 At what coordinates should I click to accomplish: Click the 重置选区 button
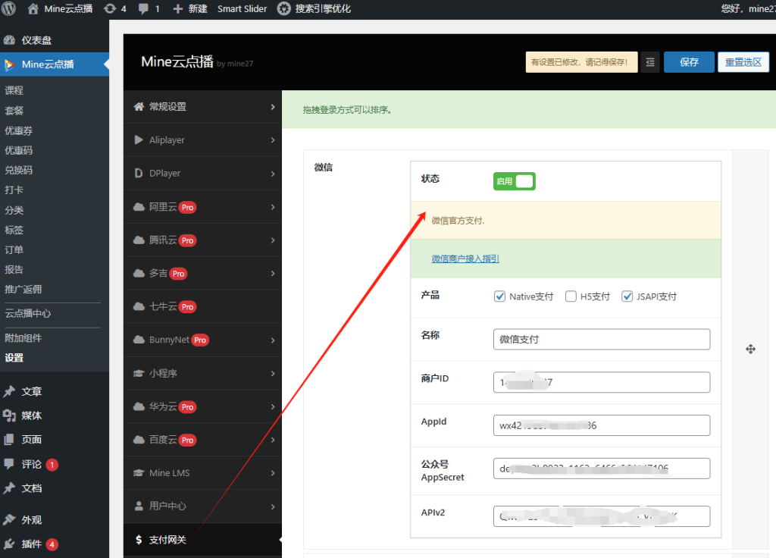tap(743, 62)
